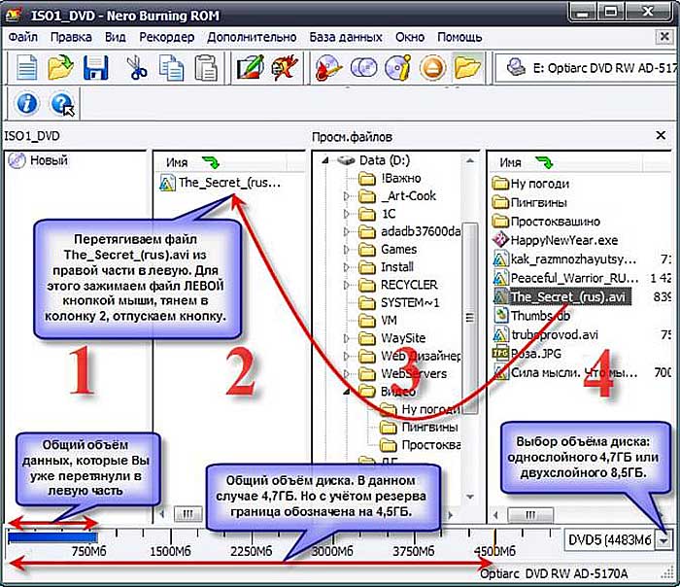680x587 pixels.
Task: Select the kak_razmnozhayutsy... video file
Action: click(565, 259)
